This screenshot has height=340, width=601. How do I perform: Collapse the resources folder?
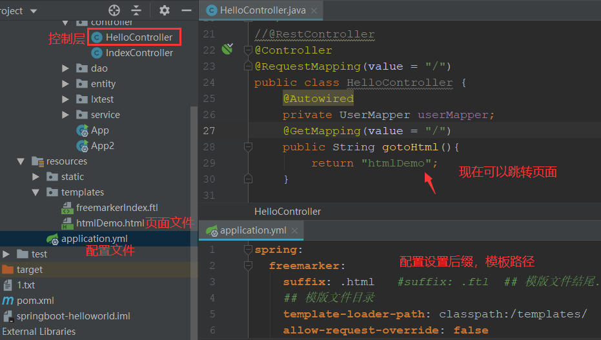(21, 161)
